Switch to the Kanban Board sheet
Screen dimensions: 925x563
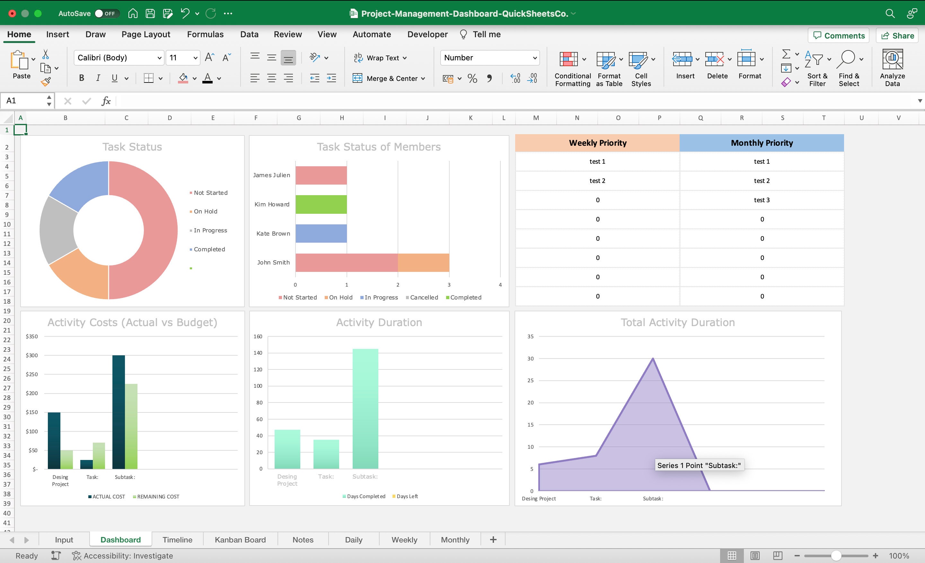pos(240,539)
